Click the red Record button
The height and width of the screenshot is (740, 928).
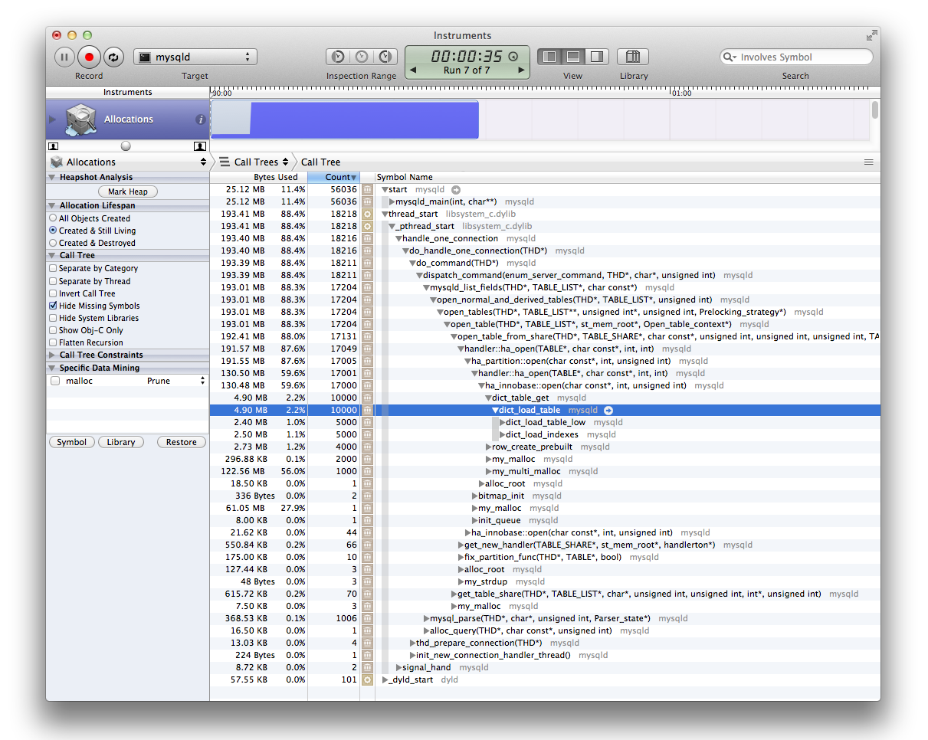pyautogui.click(x=90, y=57)
